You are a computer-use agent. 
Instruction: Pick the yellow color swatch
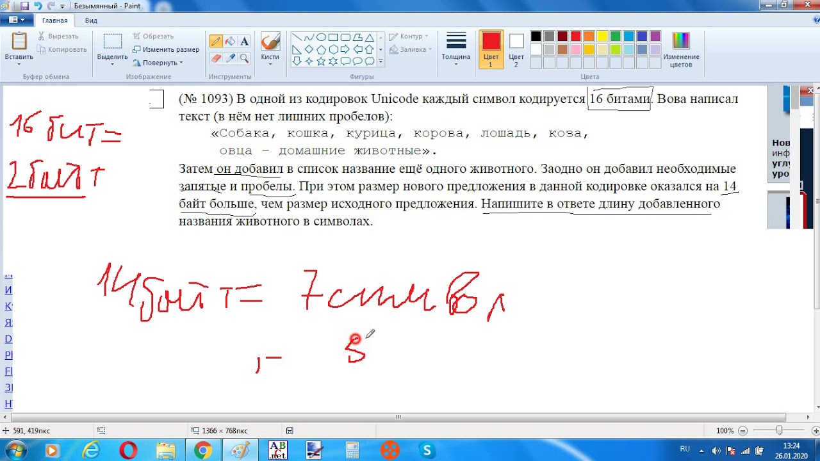(x=602, y=36)
